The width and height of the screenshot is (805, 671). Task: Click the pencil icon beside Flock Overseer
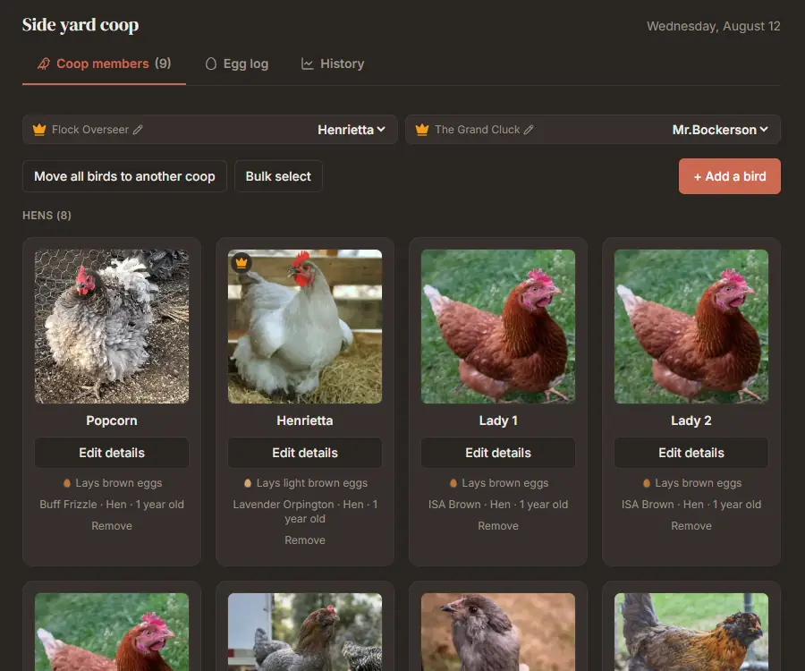(138, 130)
